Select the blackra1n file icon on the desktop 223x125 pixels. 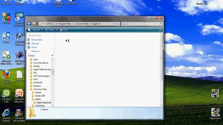[20, 76]
